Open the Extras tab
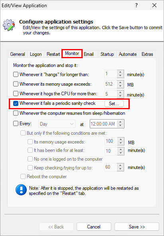Screen dimensions: 164x236 [x=147, y=54]
